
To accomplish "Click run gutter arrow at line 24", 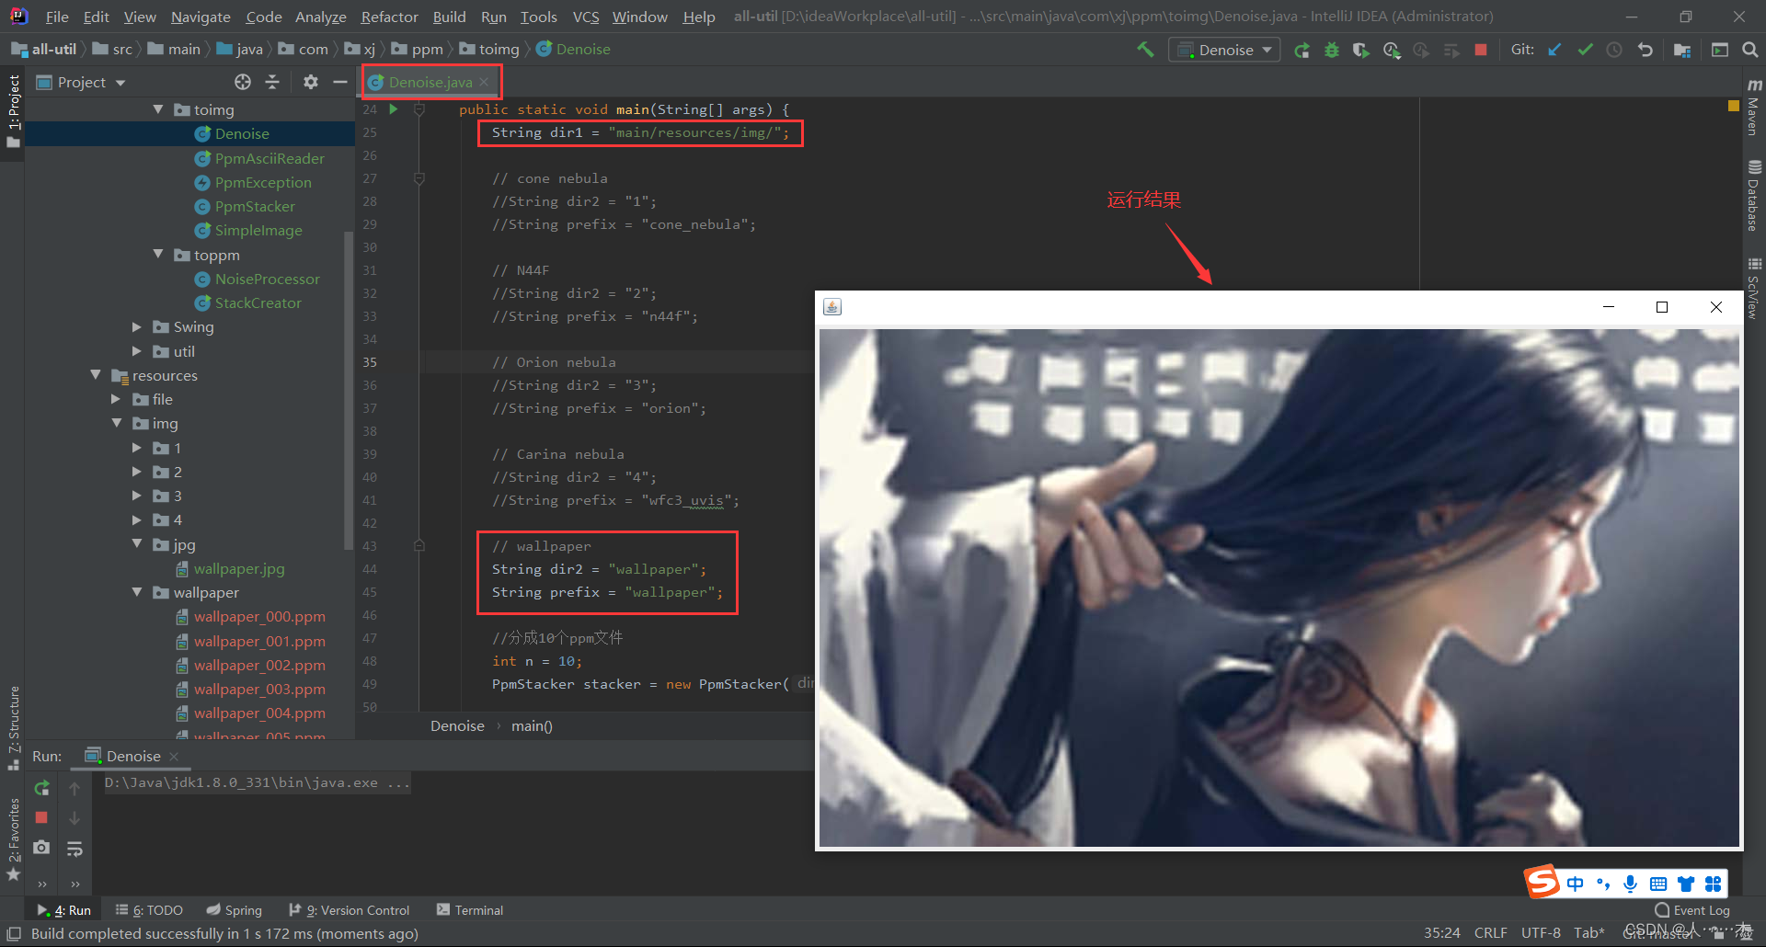I will click(394, 108).
